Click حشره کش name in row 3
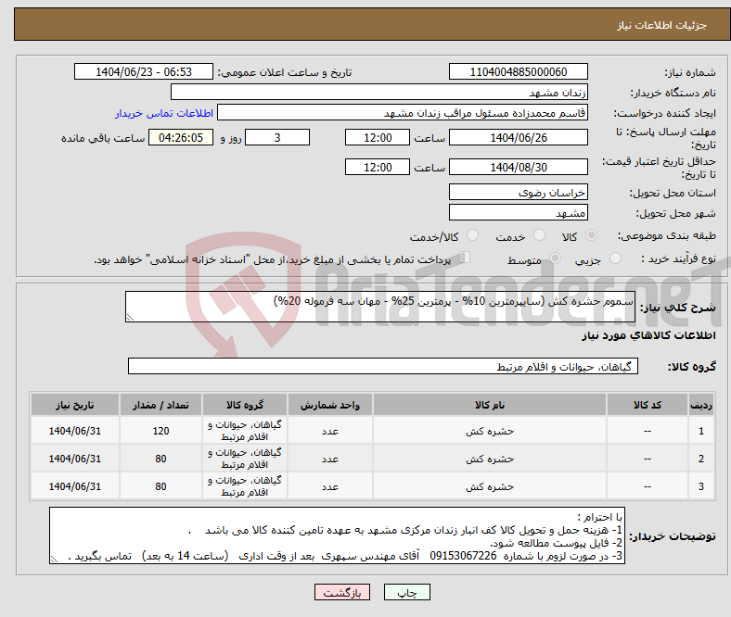Screen dimensions: 731x617 tap(490, 486)
